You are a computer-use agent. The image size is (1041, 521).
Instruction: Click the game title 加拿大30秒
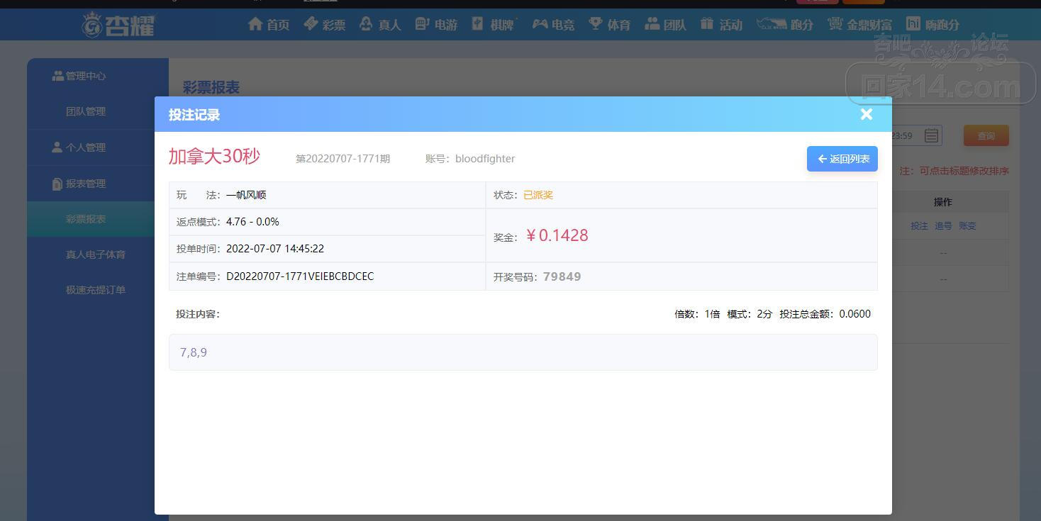[214, 156]
